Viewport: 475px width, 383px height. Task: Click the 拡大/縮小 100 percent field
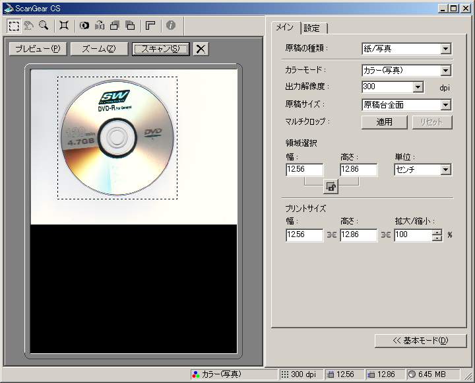(x=413, y=235)
